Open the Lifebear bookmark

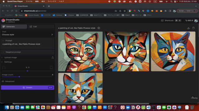coord(69,15)
